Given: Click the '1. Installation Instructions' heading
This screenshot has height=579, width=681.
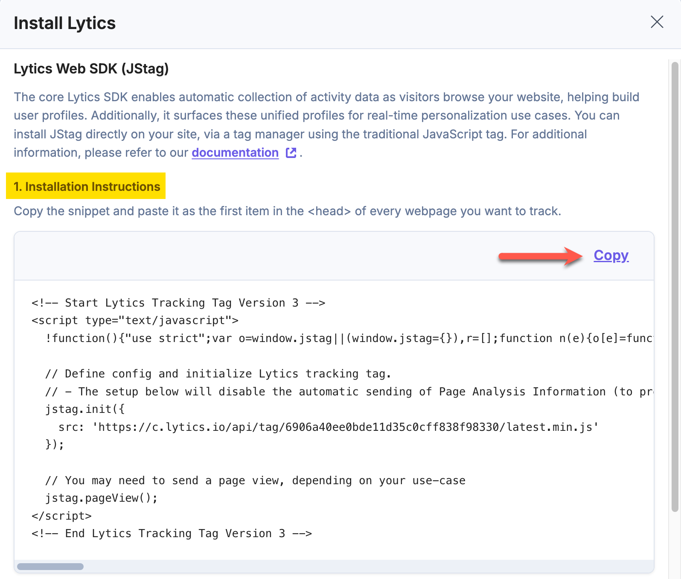Looking at the screenshot, I should coord(87,187).
